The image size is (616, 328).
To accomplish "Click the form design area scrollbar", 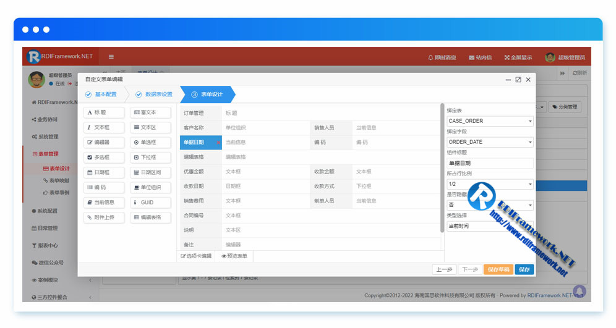I will pos(442,169).
